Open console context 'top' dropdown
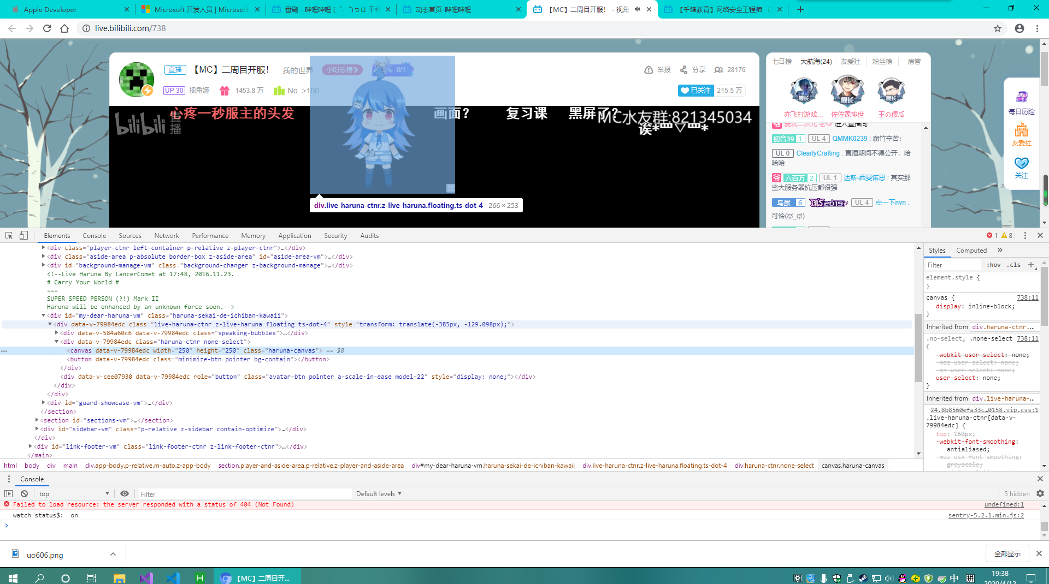The height and width of the screenshot is (584, 1049). click(74, 493)
